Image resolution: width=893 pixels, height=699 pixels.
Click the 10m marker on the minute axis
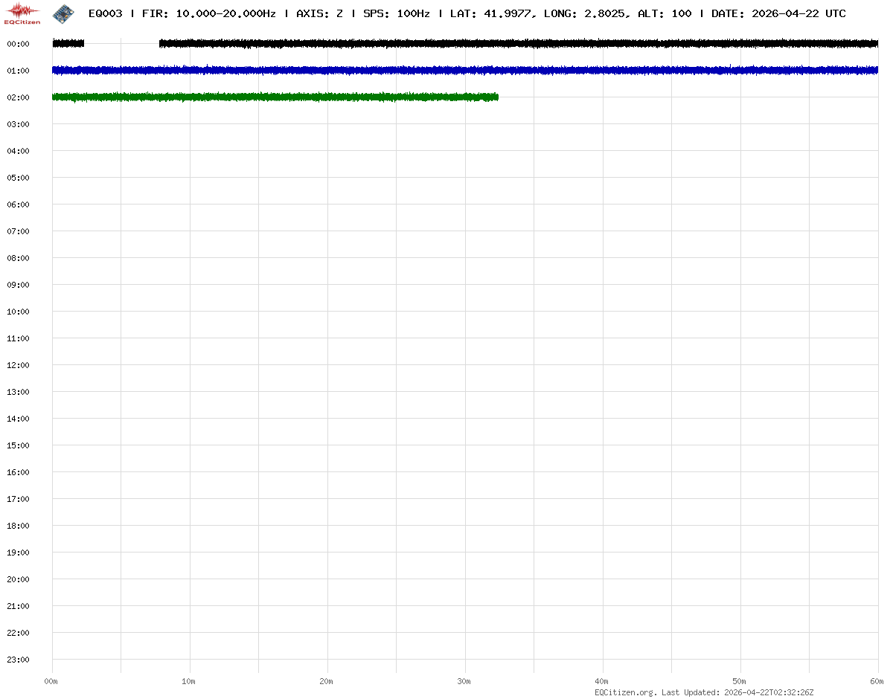click(x=189, y=681)
